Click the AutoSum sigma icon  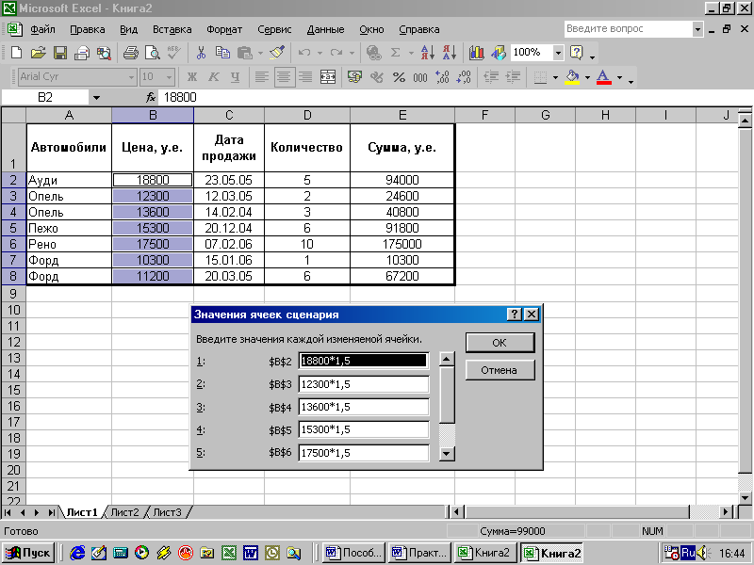pos(395,53)
